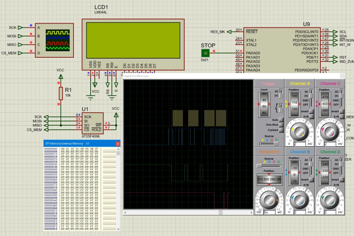Toggle the Trigger Auto button
Screen dimensions: 354x236
(281, 120)
